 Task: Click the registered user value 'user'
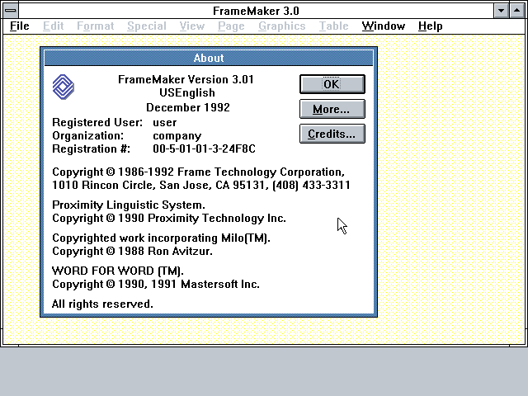[165, 123]
